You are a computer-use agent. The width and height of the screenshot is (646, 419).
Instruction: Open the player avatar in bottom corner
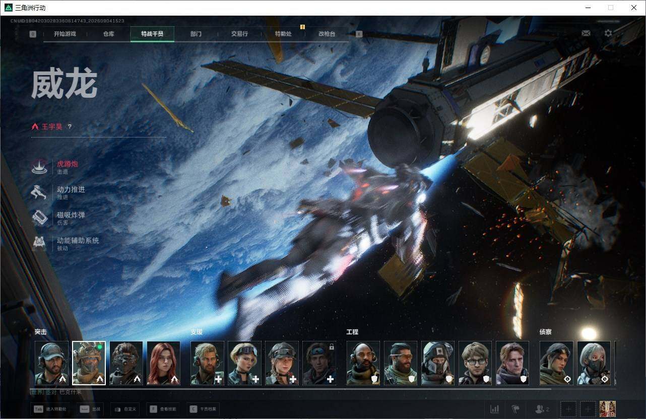[607, 409]
